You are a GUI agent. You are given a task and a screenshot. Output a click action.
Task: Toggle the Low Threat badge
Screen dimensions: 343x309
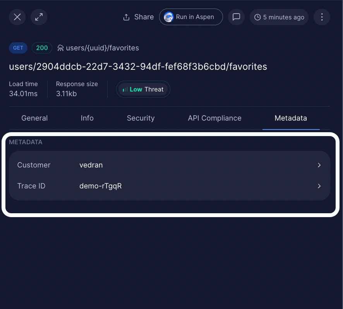[143, 89]
